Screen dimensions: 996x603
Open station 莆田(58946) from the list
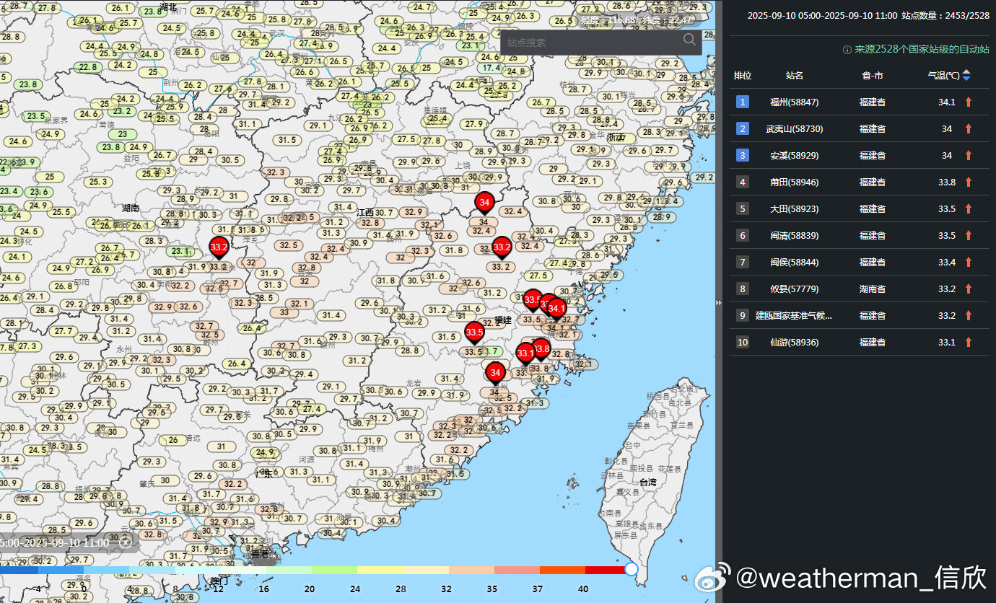(795, 182)
